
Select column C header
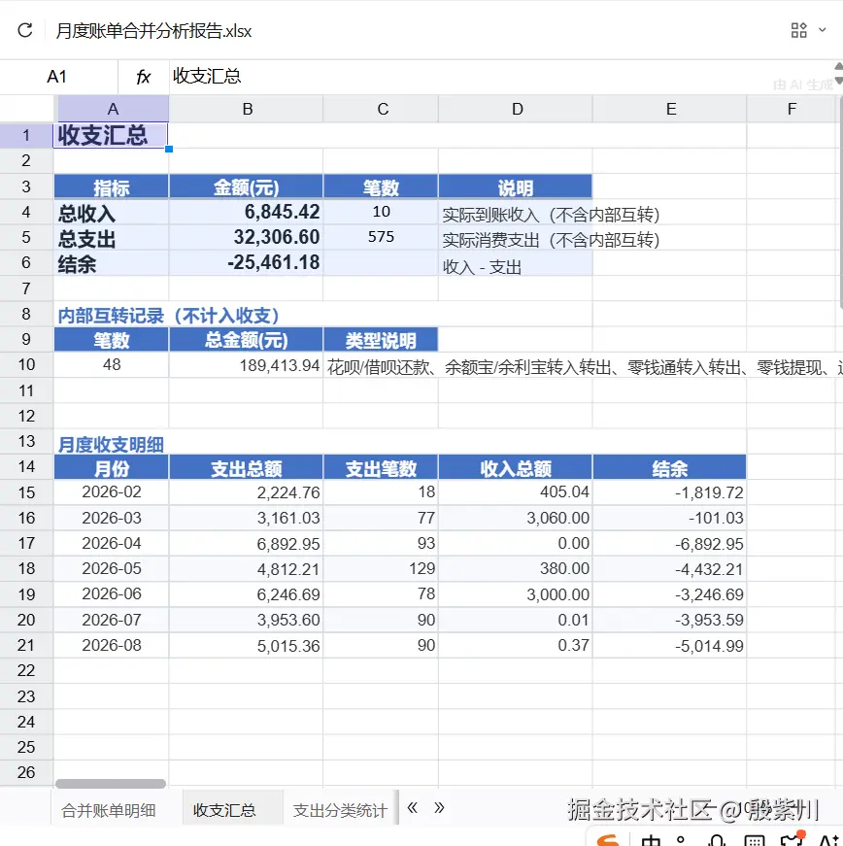[382, 109]
